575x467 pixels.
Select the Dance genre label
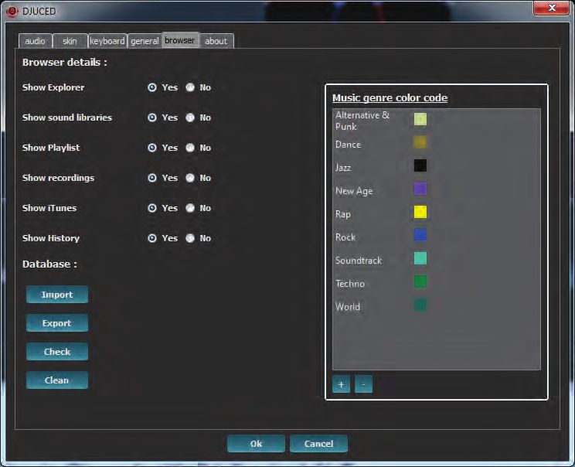tap(348, 145)
